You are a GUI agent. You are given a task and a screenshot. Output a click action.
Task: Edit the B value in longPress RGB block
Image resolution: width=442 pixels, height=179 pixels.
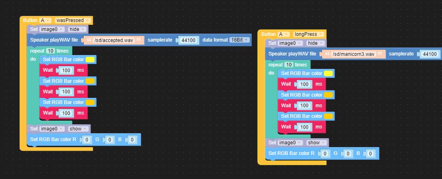[x=370, y=154]
